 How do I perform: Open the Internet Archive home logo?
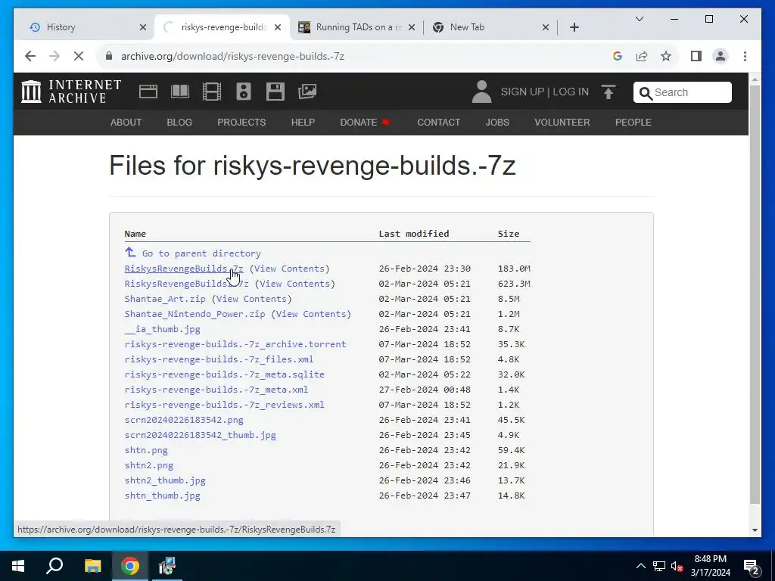(71, 92)
